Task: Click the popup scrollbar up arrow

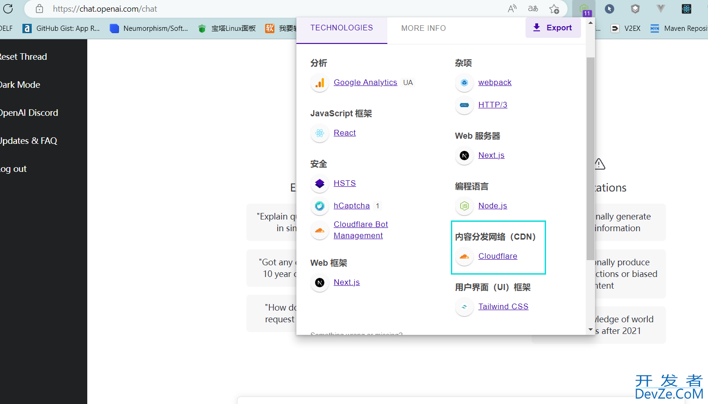Action: click(x=590, y=22)
